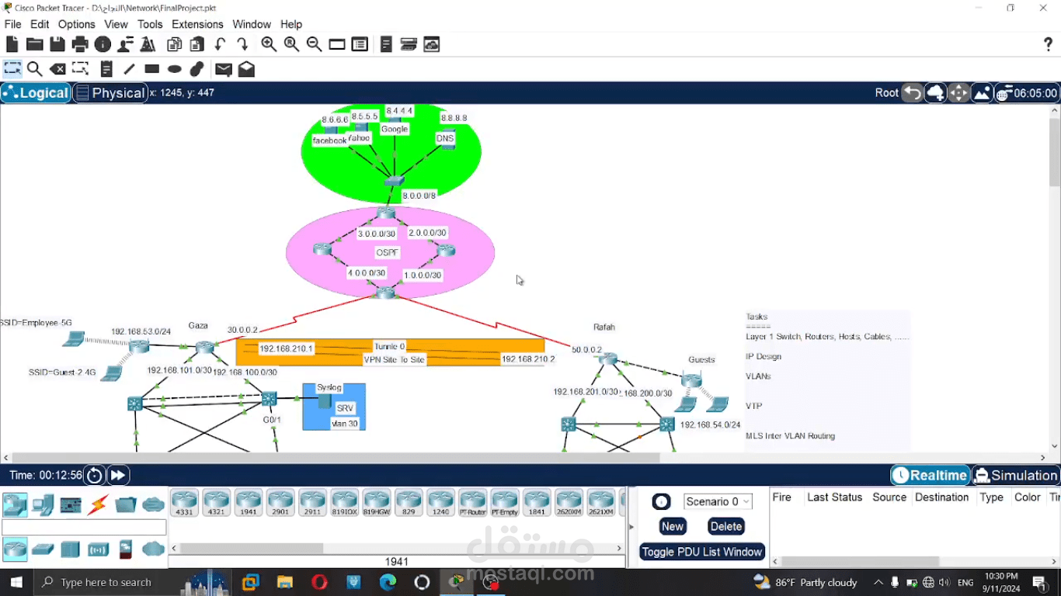
Task: Choose the Select tool in secondary toolbar
Action: (x=12, y=69)
